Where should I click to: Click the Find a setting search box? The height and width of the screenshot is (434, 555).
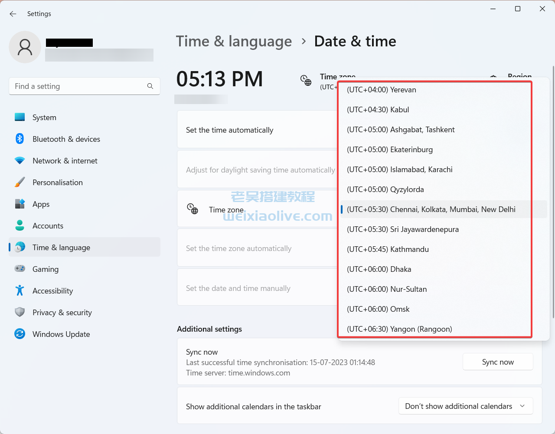pos(78,86)
